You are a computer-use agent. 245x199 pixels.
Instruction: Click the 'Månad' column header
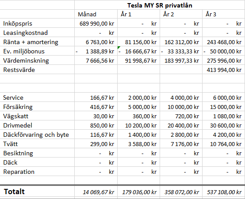pos(96,14)
